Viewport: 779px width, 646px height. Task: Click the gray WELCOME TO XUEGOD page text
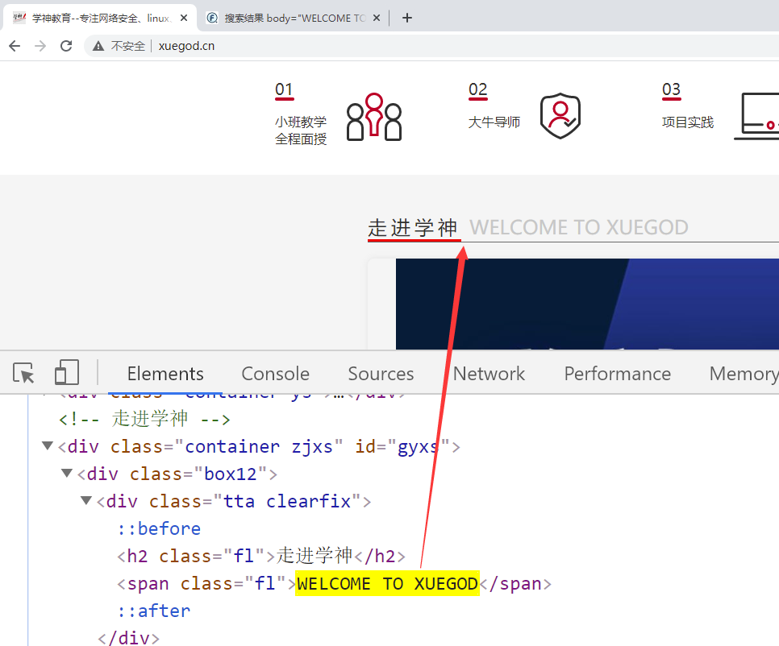coord(579,228)
